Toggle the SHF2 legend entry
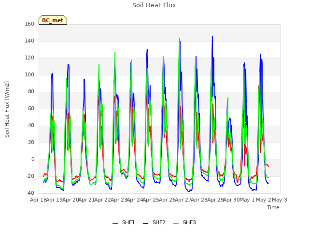This screenshot has height=232, width=309. (x=154, y=222)
